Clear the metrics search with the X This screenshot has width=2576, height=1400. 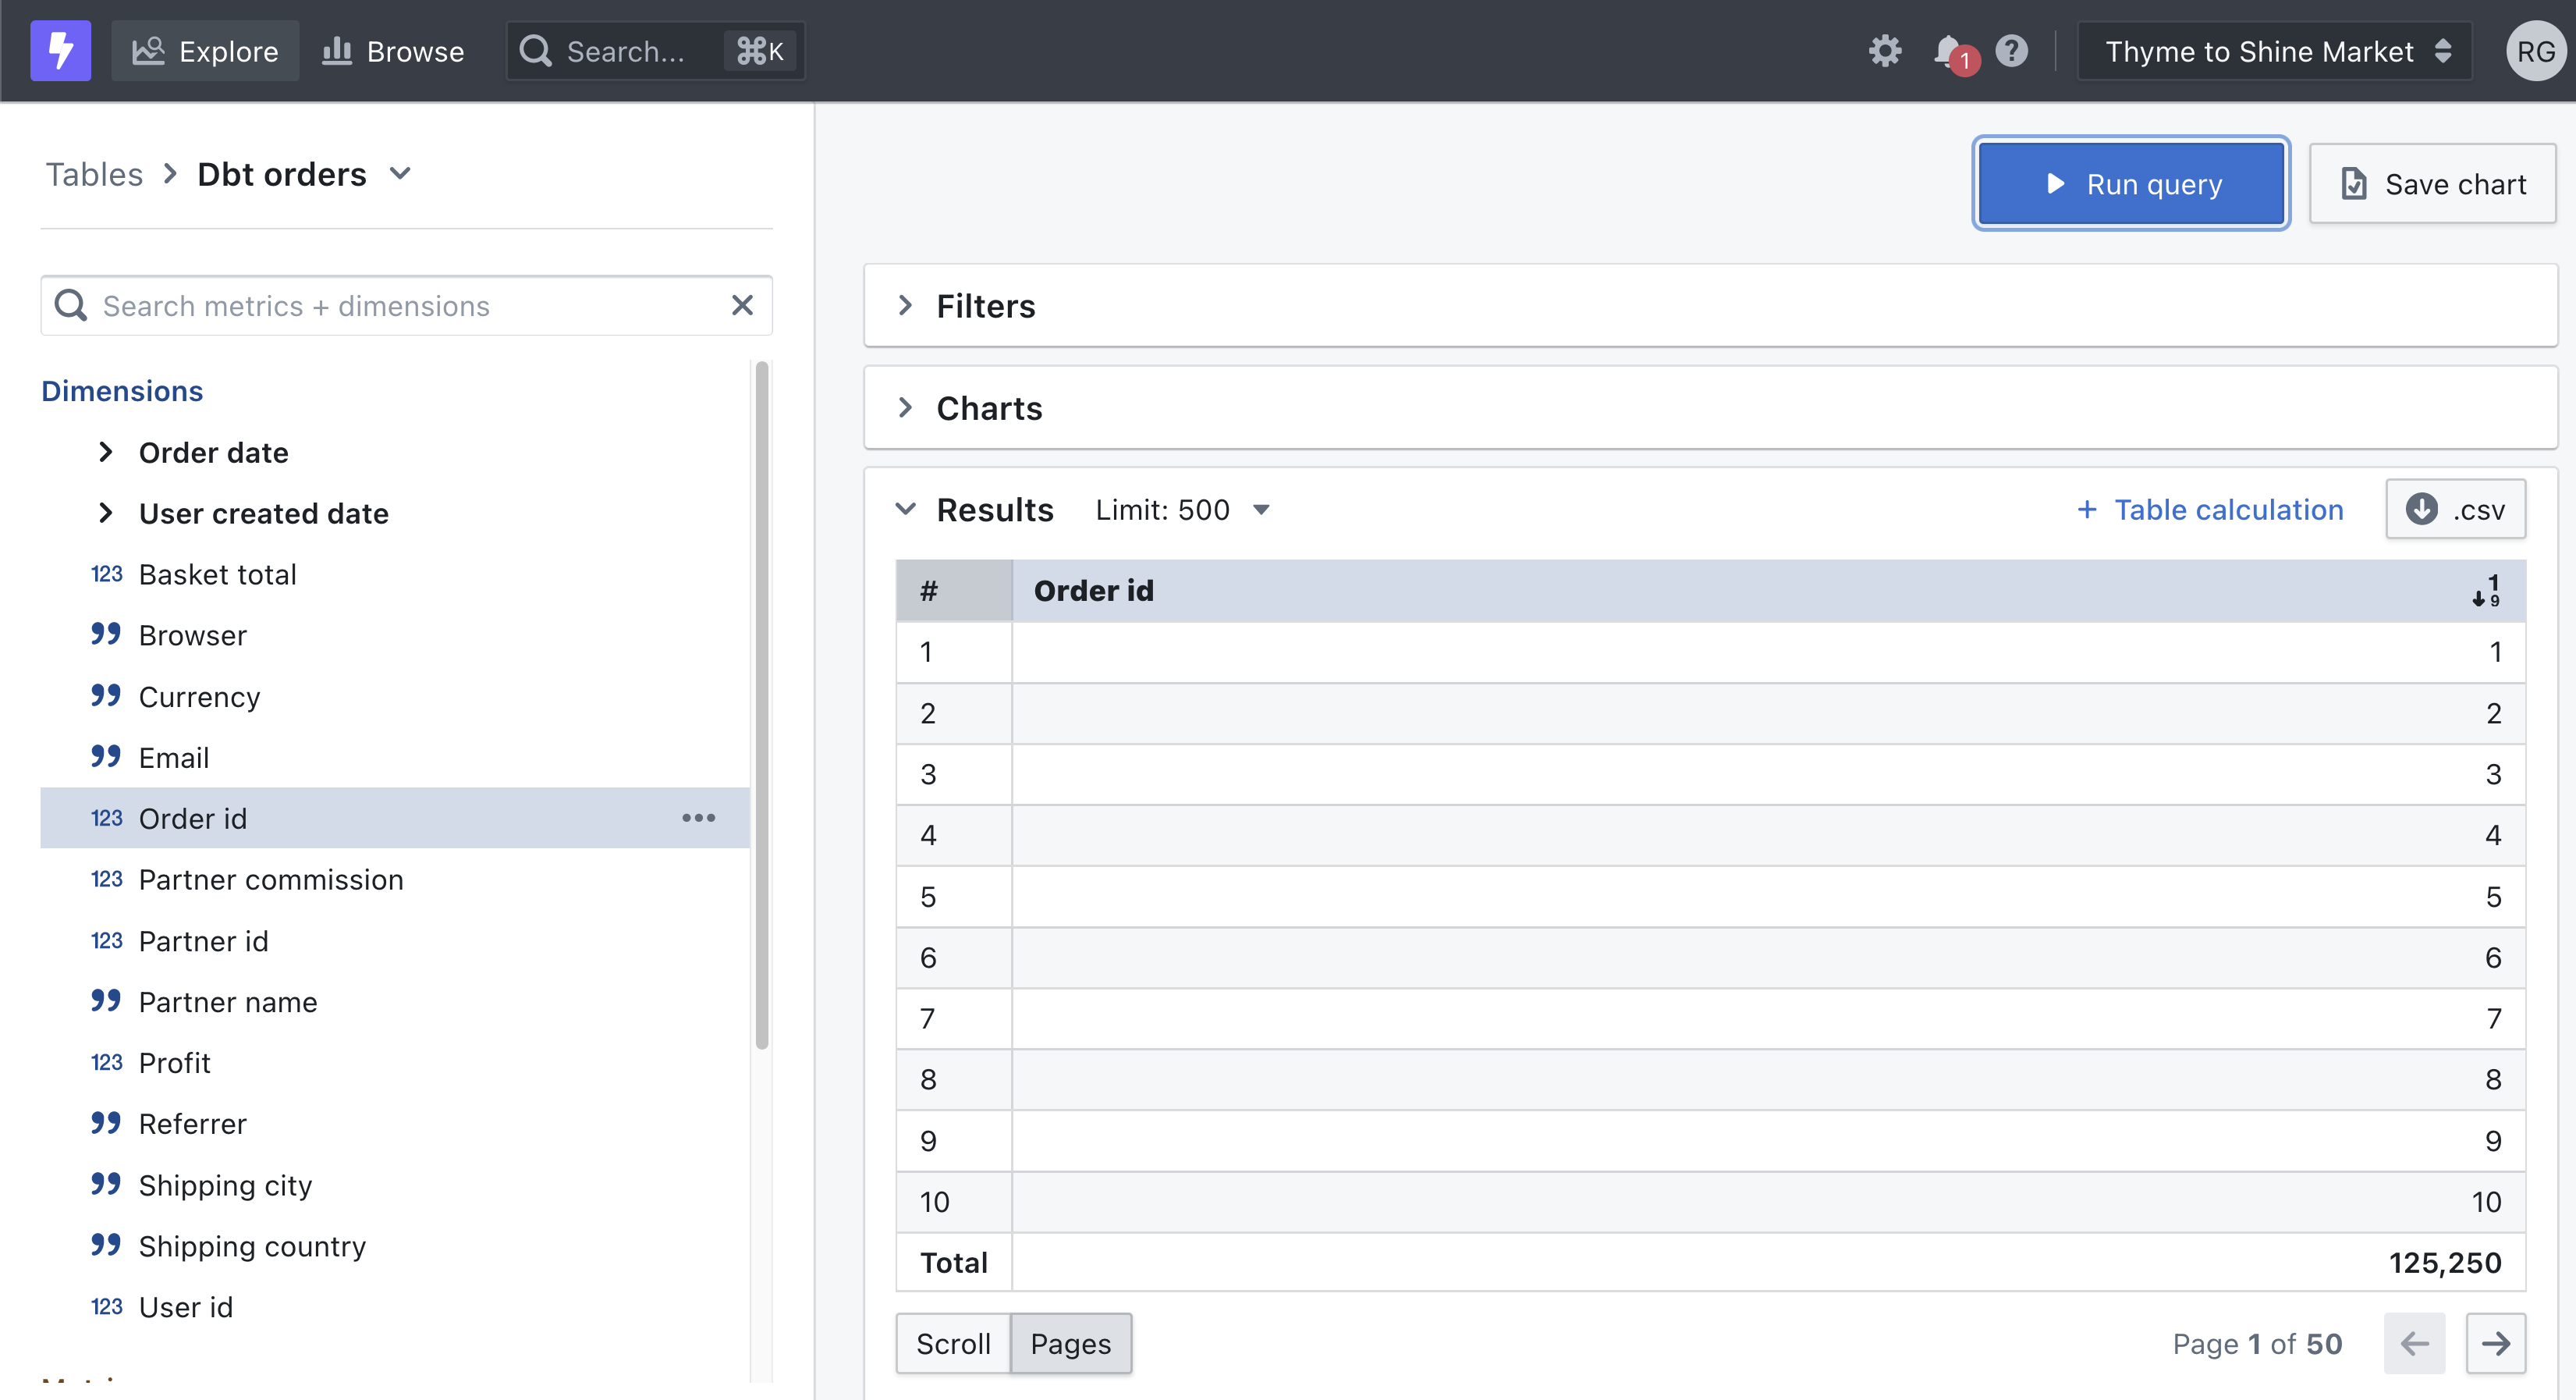click(x=742, y=305)
